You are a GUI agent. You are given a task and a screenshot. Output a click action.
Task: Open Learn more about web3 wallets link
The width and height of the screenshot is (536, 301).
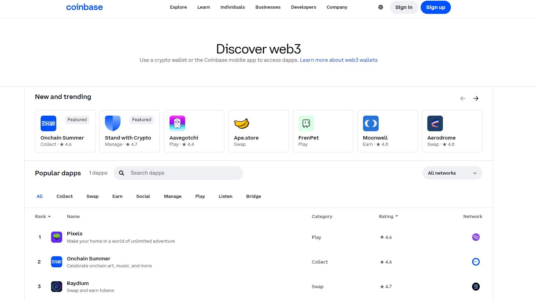[x=338, y=60]
